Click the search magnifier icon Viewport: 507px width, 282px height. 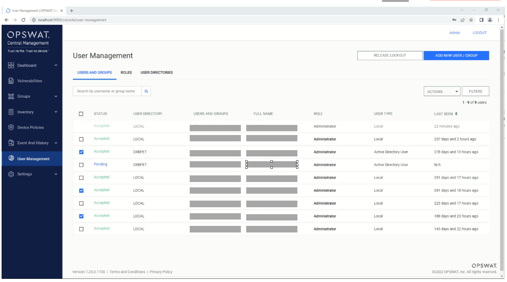[x=146, y=91]
